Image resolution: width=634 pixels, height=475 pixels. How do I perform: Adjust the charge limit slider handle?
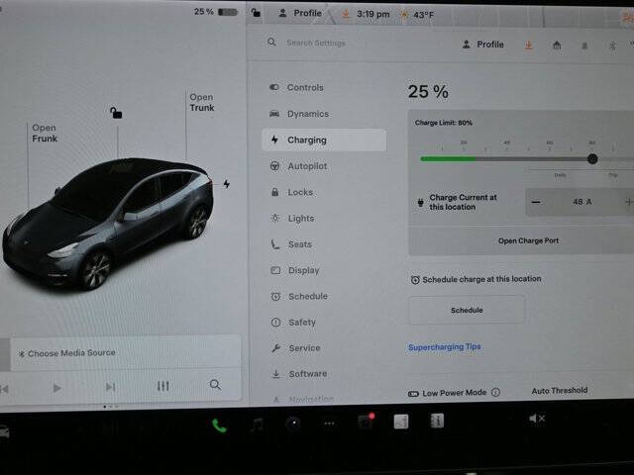coord(592,158)
